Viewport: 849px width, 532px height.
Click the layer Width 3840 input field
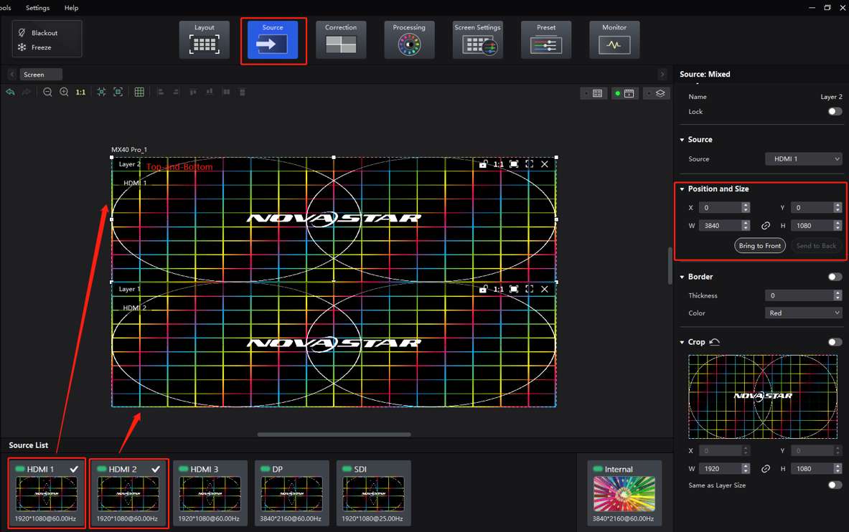[x=721, y=226]
